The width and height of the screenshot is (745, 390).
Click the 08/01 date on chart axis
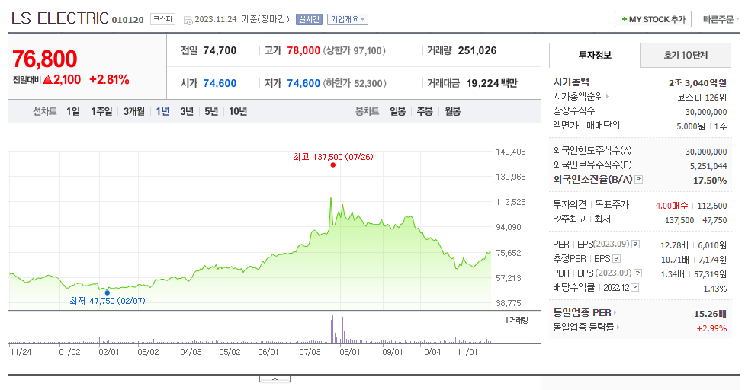(350, 352)
